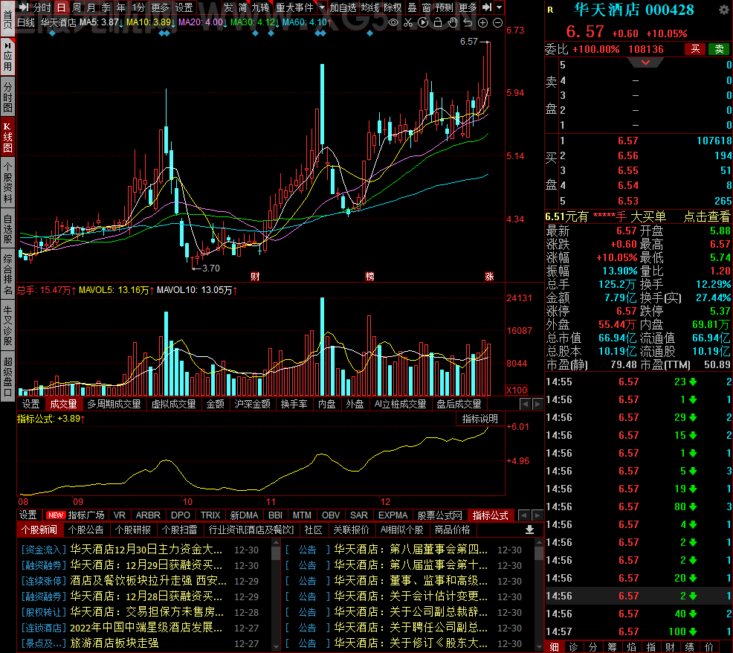
Task: Open the dropdown arrow at the toolbar's right end
Action: click(500, 7)
